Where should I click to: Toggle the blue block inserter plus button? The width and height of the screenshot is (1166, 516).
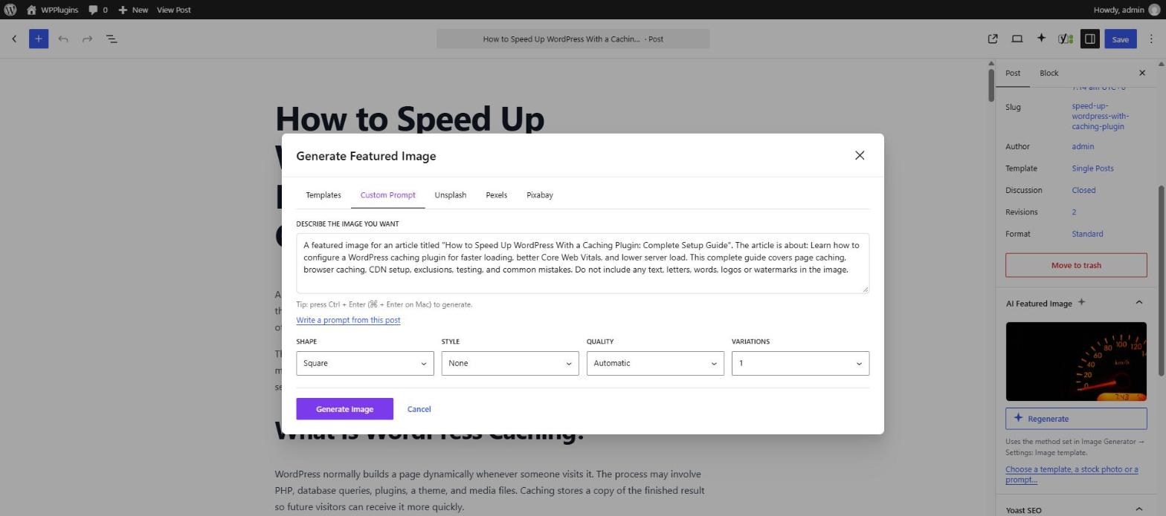coord(39,39)
